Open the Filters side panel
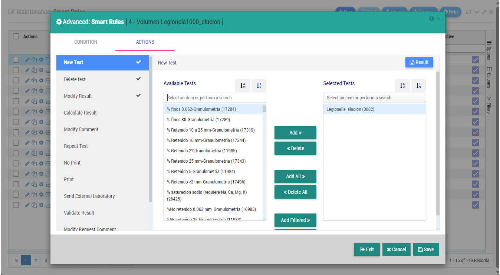Image resolution: width=500 pixels, height=275 pixels. 489,105
